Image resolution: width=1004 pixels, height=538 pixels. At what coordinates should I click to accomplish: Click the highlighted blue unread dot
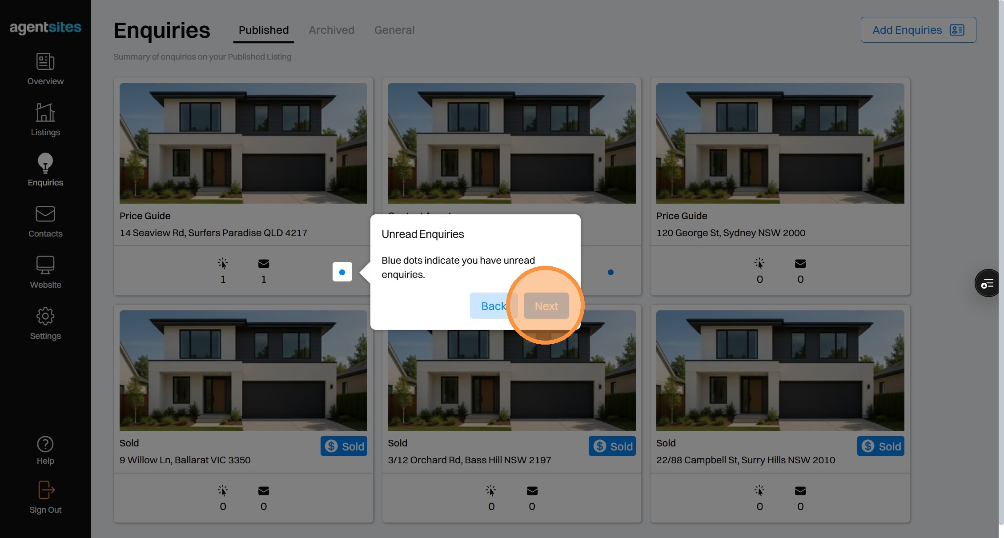tap(342, 272)
